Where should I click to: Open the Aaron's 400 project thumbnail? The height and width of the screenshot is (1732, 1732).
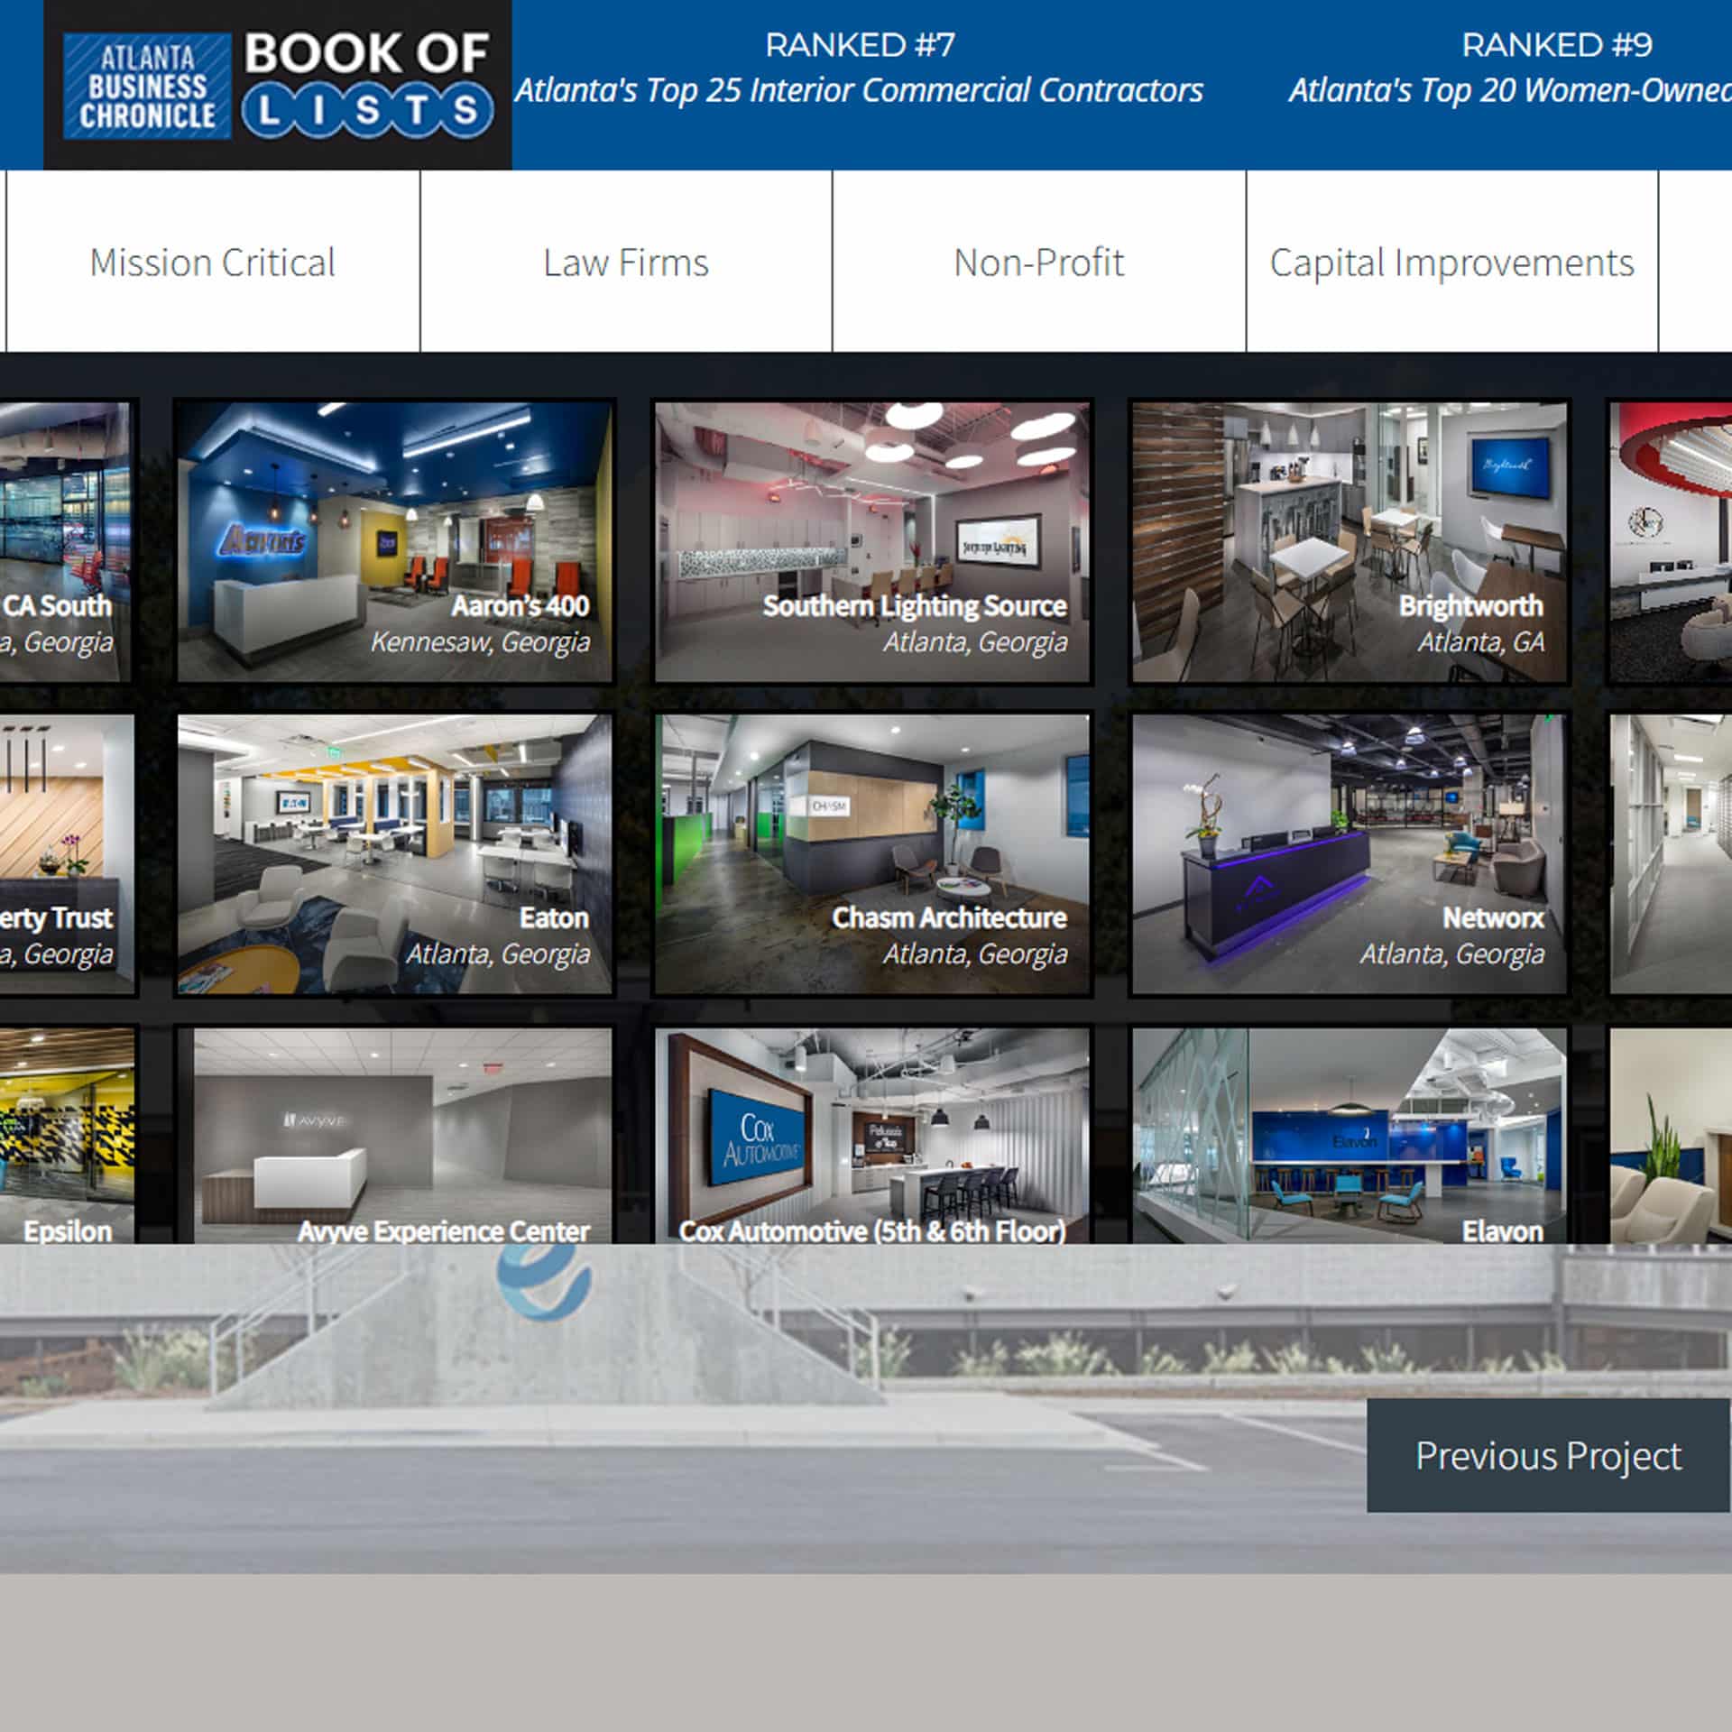point(394,541)
